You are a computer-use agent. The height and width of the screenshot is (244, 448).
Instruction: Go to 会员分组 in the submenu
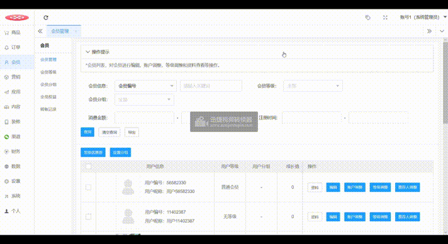click(48, 84)
